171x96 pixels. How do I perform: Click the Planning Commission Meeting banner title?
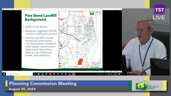click(43, 83)
